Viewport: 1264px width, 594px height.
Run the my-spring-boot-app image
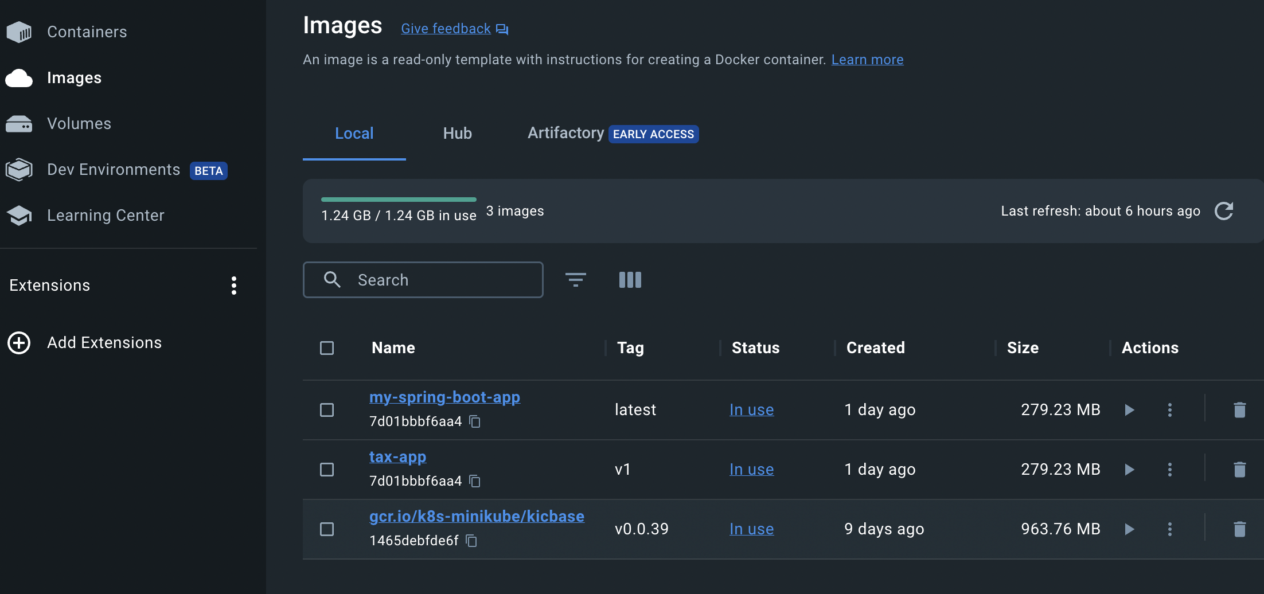coord(1129,410)
